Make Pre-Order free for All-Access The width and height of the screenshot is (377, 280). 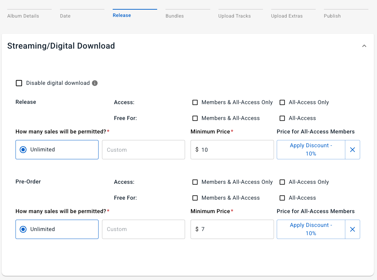(x=282, y=198)
